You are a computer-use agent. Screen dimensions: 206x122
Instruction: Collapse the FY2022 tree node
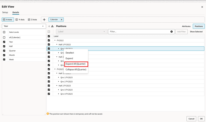[x=55, y=40]
